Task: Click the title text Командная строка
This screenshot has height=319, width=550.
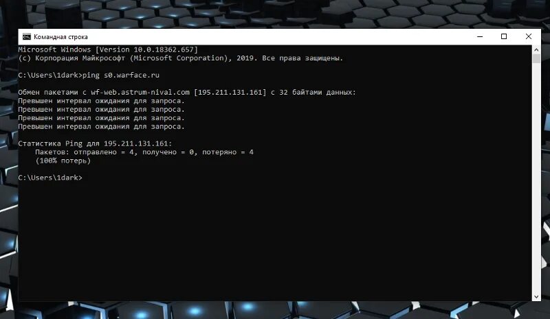Action: coord(60,37)
